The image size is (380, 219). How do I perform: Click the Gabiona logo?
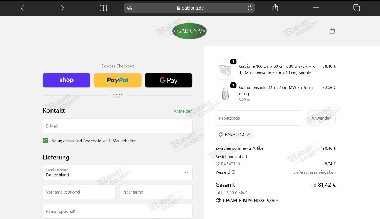click(189, 31)
